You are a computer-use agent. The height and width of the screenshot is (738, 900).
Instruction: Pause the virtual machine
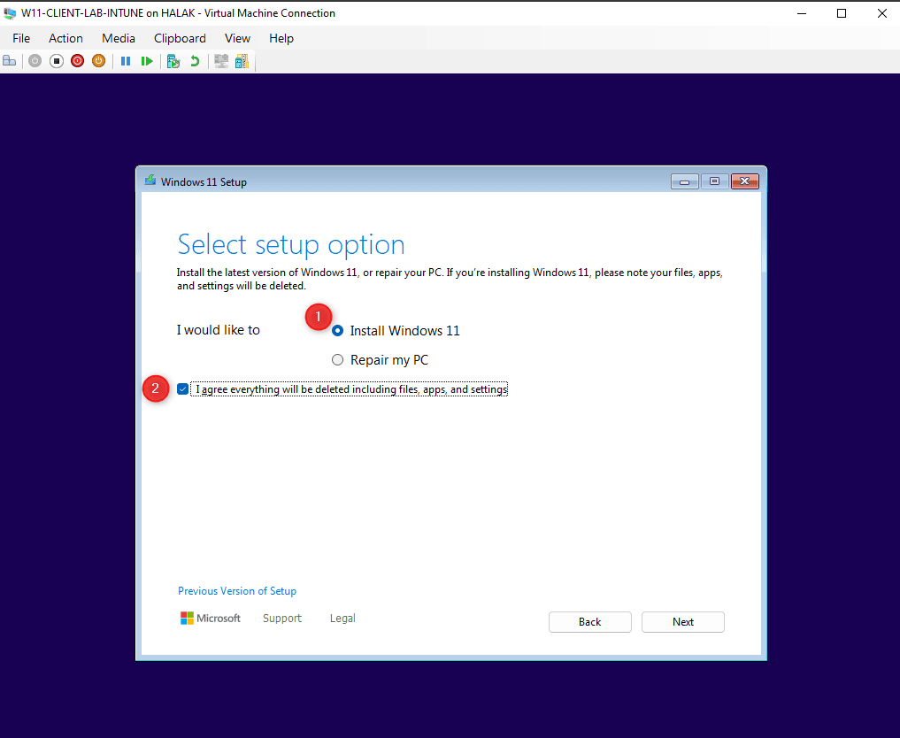pos(126,60)
